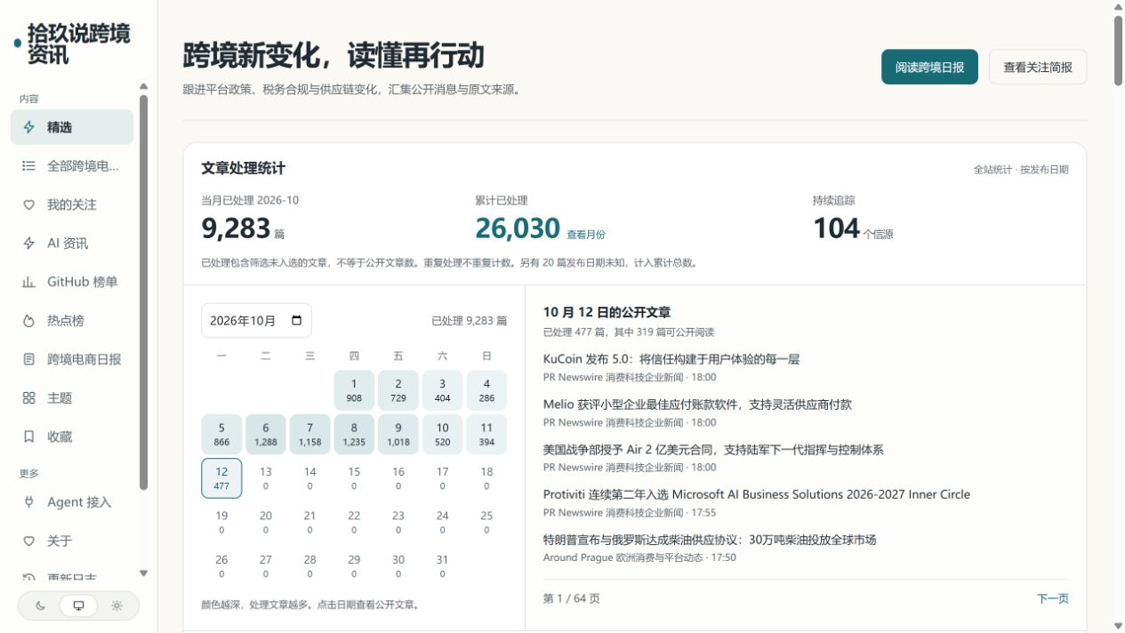Select October 8 cell with 1,235 articles

coord(354,434)
